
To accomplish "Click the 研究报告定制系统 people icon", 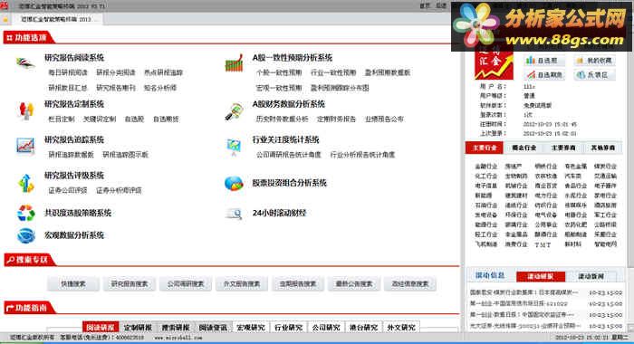I will pos(26,110).
